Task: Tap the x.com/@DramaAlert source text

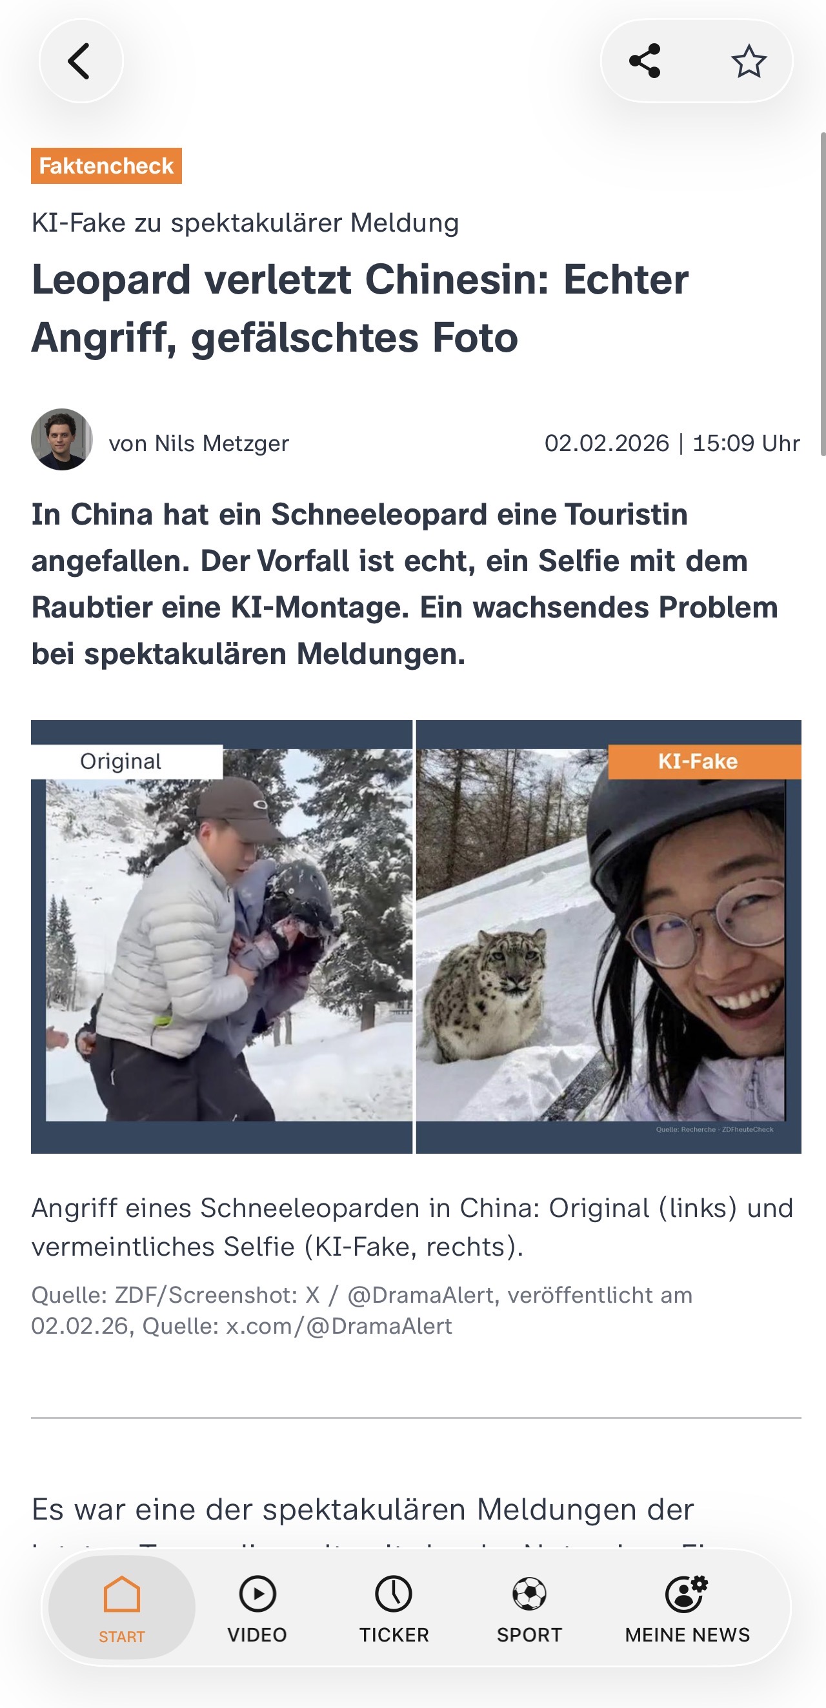Action: (339, 1325)
